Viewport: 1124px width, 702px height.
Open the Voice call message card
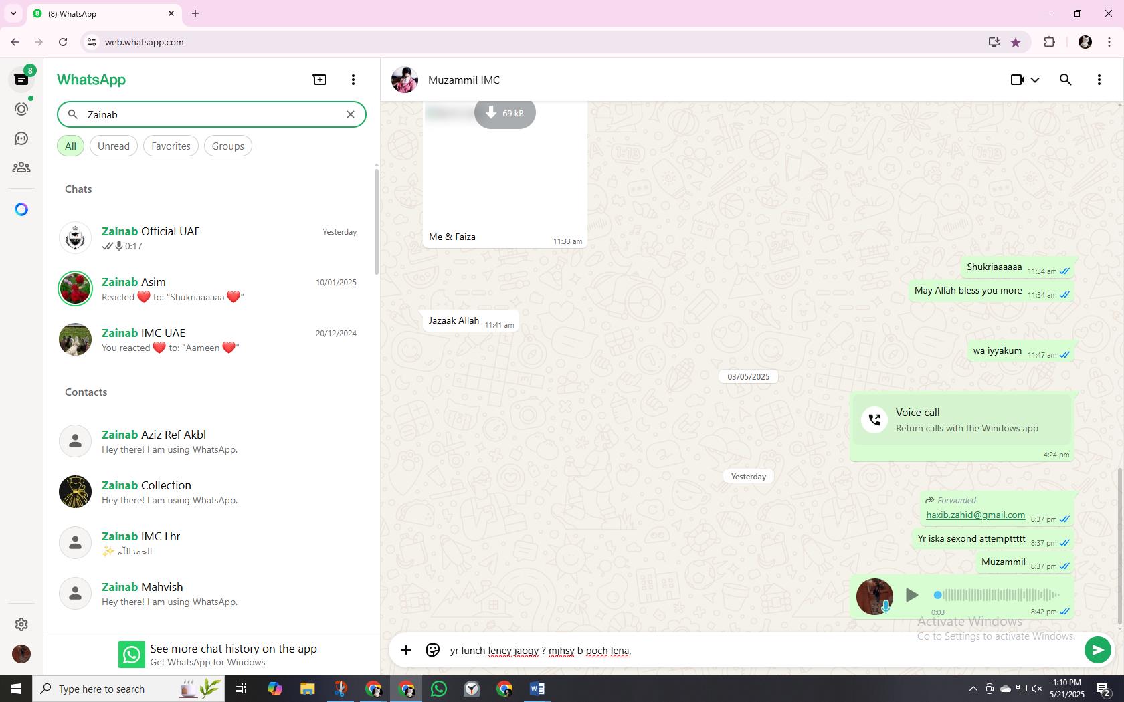click(962, 420)
